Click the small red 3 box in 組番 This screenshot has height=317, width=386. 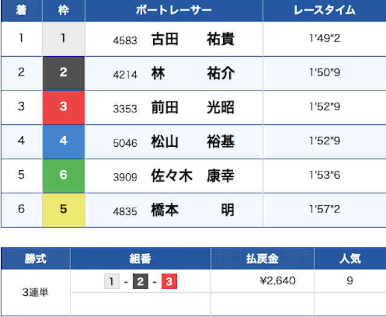(x=169, y=281)
